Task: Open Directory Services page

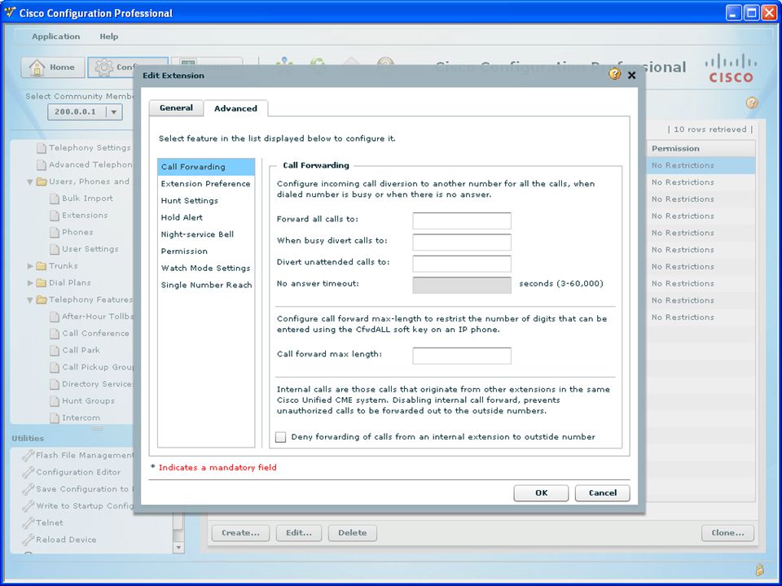Action: coord(92,384)
